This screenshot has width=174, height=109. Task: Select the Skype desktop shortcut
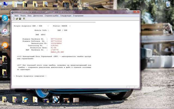point(5,19)
